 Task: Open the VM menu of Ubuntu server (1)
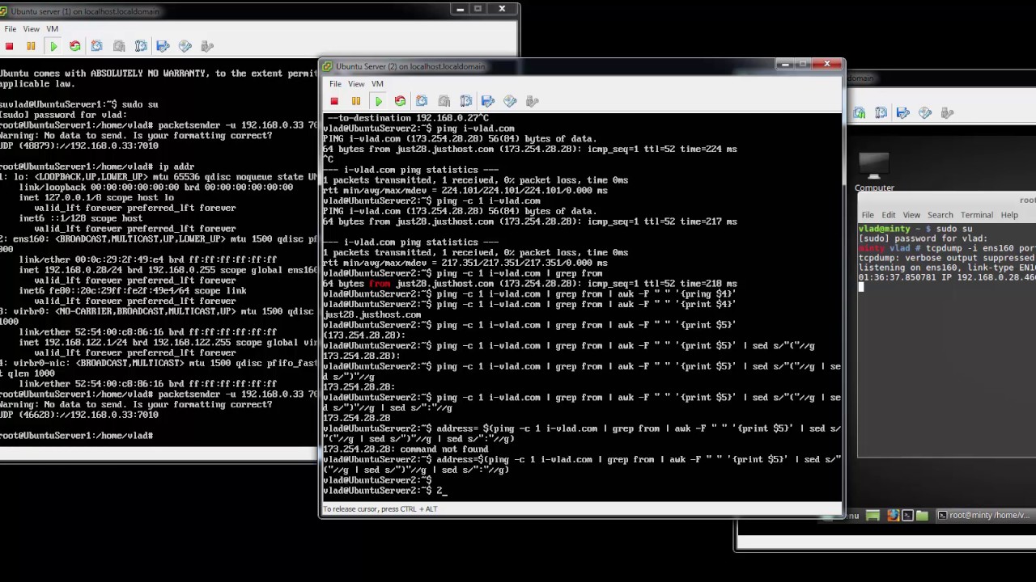[52, 28]
